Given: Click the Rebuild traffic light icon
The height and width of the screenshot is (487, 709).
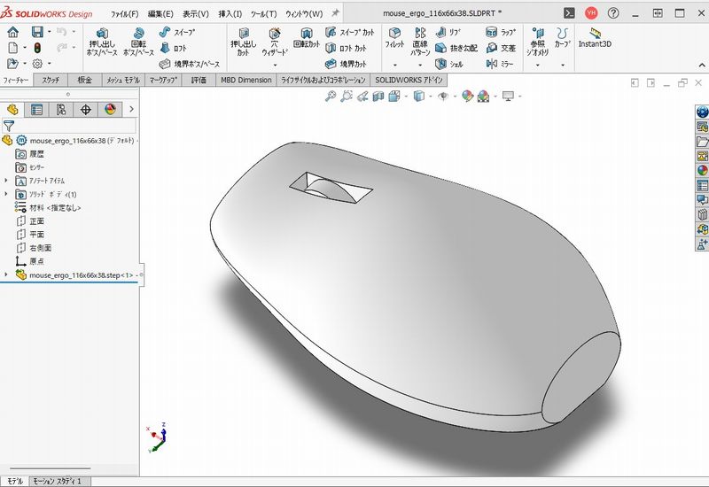Looking at the screenshot, I should pos(37,48).
